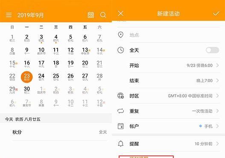
Task: Select September 26 in calendar
Action: 70,77
